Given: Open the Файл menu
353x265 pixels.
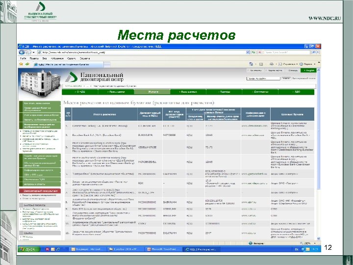Looking at the screenshot, I should [x=23, y=58].
